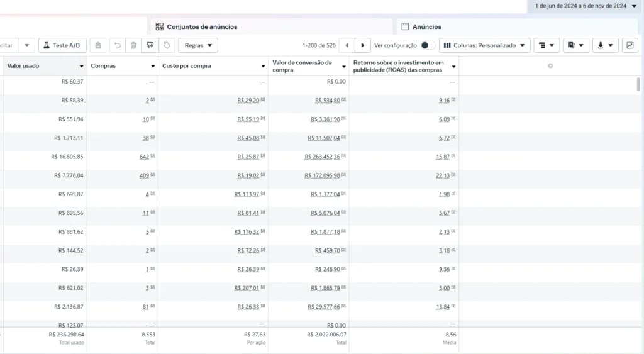Click average ROAS 8,56

[450, 335]
